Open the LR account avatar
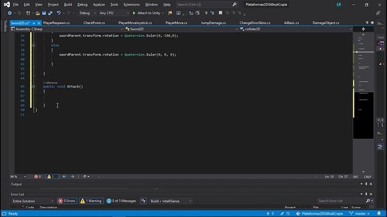387x217 pixels. tap(339, 4)
